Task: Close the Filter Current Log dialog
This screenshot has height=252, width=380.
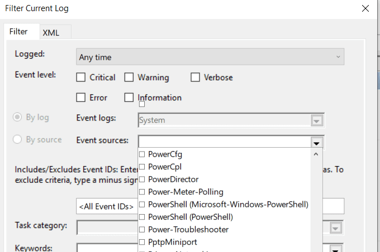Action: (365, 9)
